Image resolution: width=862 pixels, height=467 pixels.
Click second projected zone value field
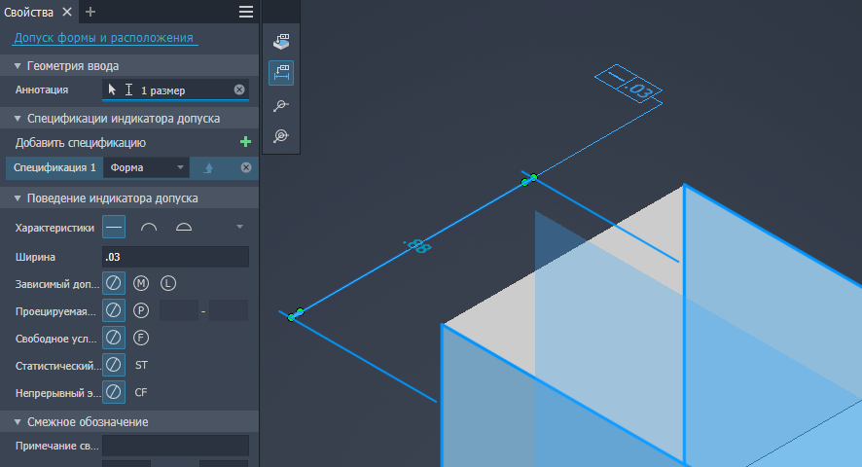tap(229, 310)
